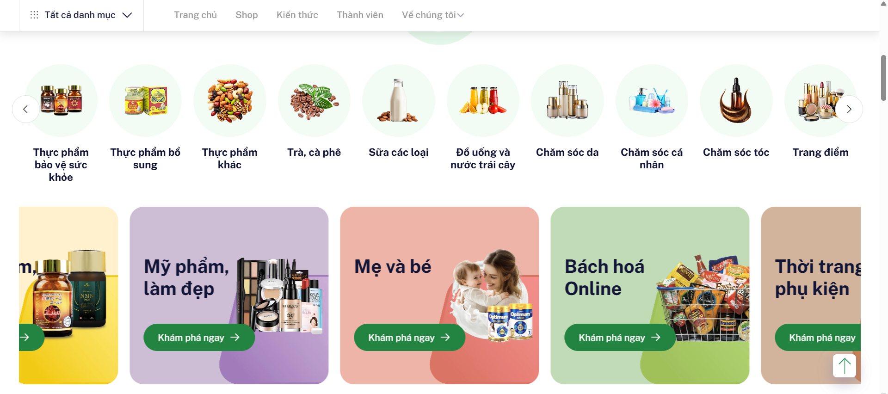Open the Shop menu link
Viewport: 888px width, 394px height.
click(x=247, y=15)
